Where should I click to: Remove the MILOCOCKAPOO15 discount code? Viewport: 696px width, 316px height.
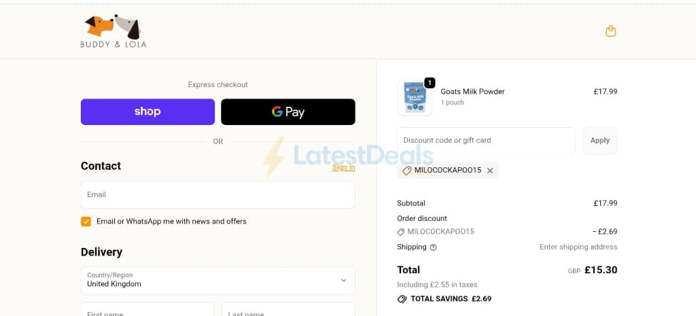point(489,171)
